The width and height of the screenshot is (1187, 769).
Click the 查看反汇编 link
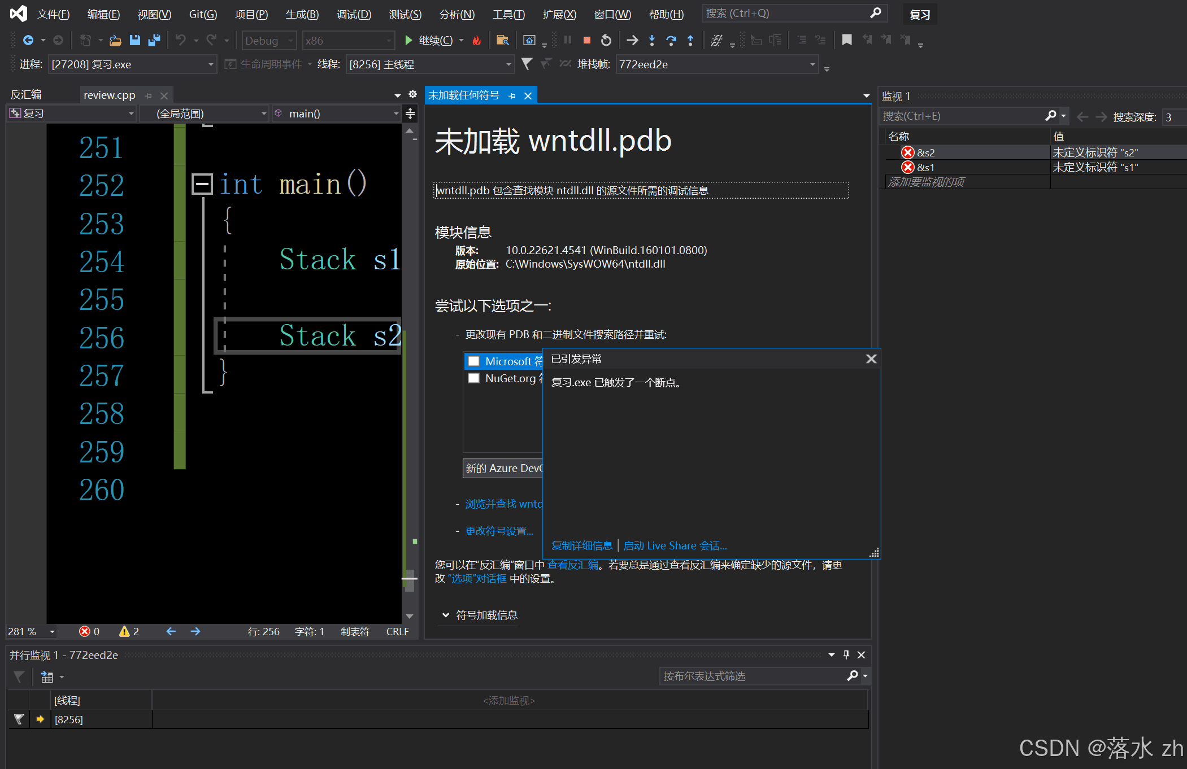pos(572,565)
